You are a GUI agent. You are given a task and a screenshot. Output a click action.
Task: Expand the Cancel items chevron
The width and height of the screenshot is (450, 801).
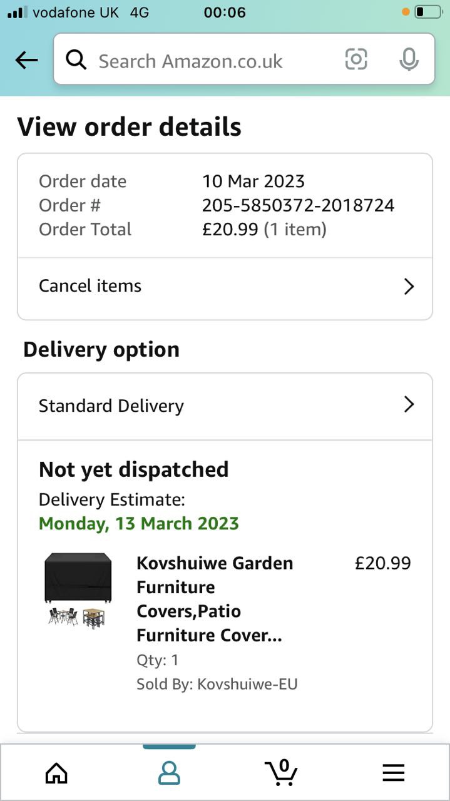click(x=409, y=287)
